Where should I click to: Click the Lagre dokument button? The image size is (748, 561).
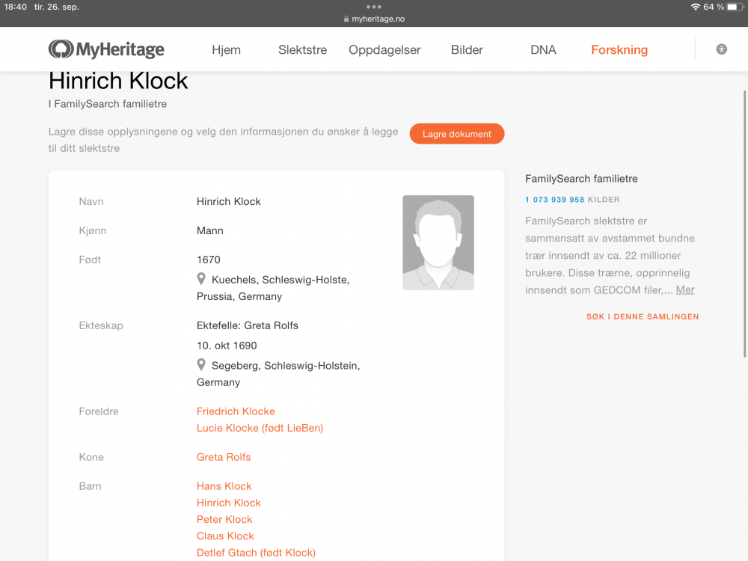pos(456,134)
